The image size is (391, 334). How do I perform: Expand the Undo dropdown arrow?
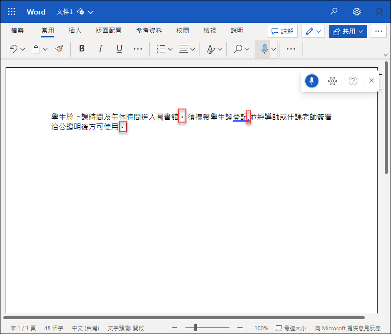[22, 49]
